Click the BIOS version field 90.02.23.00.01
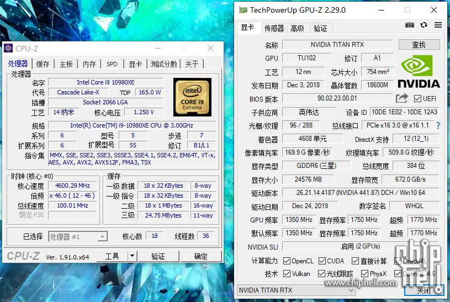The image size is (450, 302). click(337, 98)
